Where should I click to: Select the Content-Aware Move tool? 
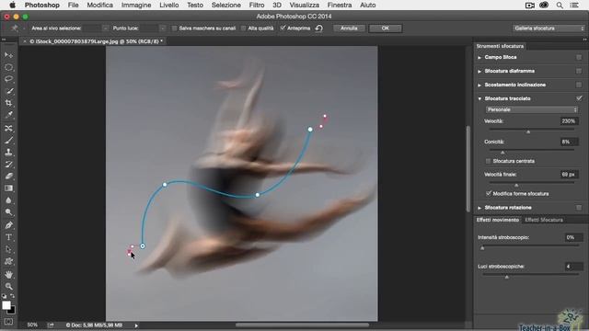coord(8,129)
